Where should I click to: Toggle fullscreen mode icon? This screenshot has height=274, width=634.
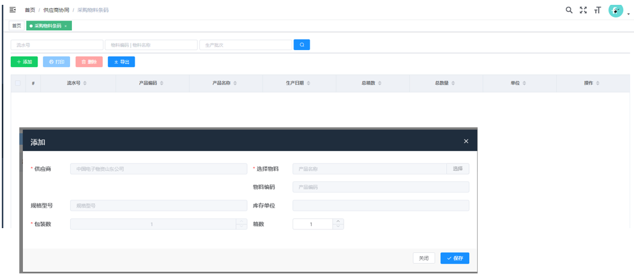[583, 10]
